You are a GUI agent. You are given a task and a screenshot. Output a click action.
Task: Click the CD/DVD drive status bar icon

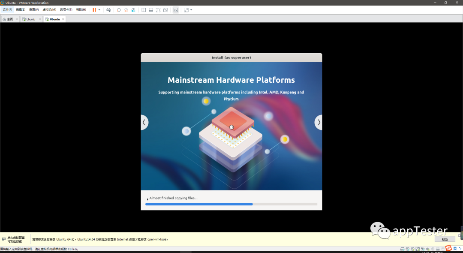[409, 249]
